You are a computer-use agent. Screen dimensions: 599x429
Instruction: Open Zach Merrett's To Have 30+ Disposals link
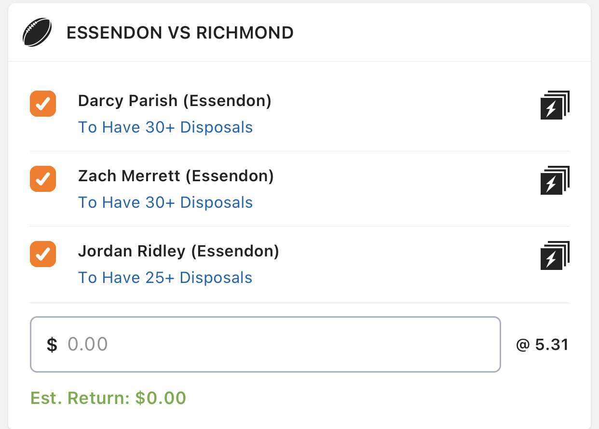click(165, 202)
